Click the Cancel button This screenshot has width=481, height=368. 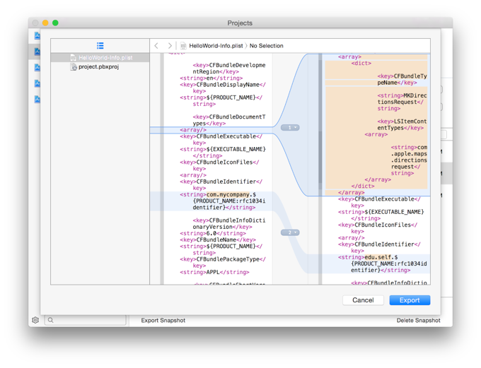[x=363, y=300]
